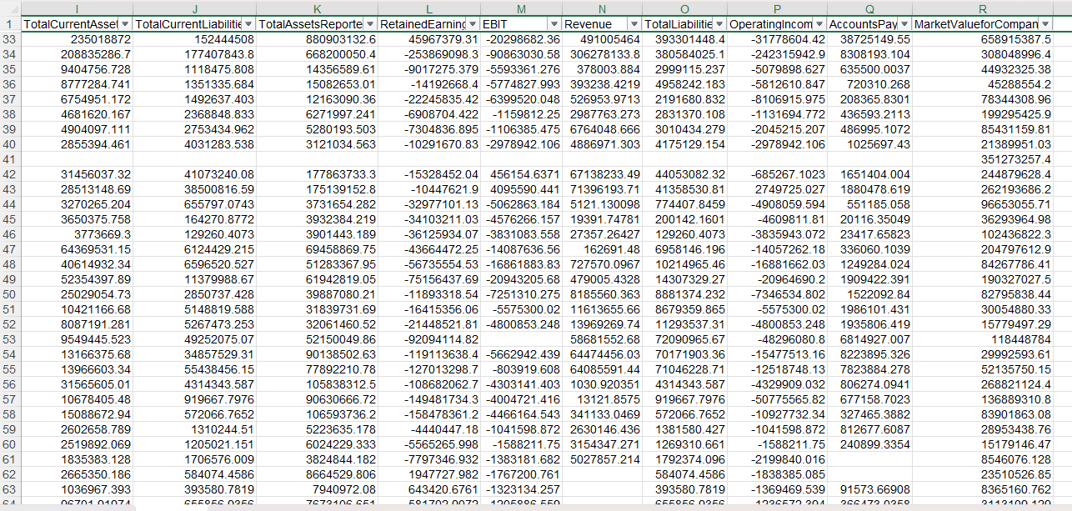
Task: Open the RetainedEarning filter dropdown arrow
Action: (x=473, y=24)
